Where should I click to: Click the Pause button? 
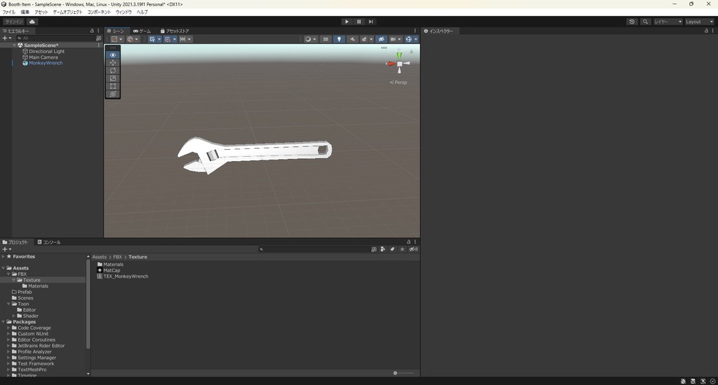359,22
